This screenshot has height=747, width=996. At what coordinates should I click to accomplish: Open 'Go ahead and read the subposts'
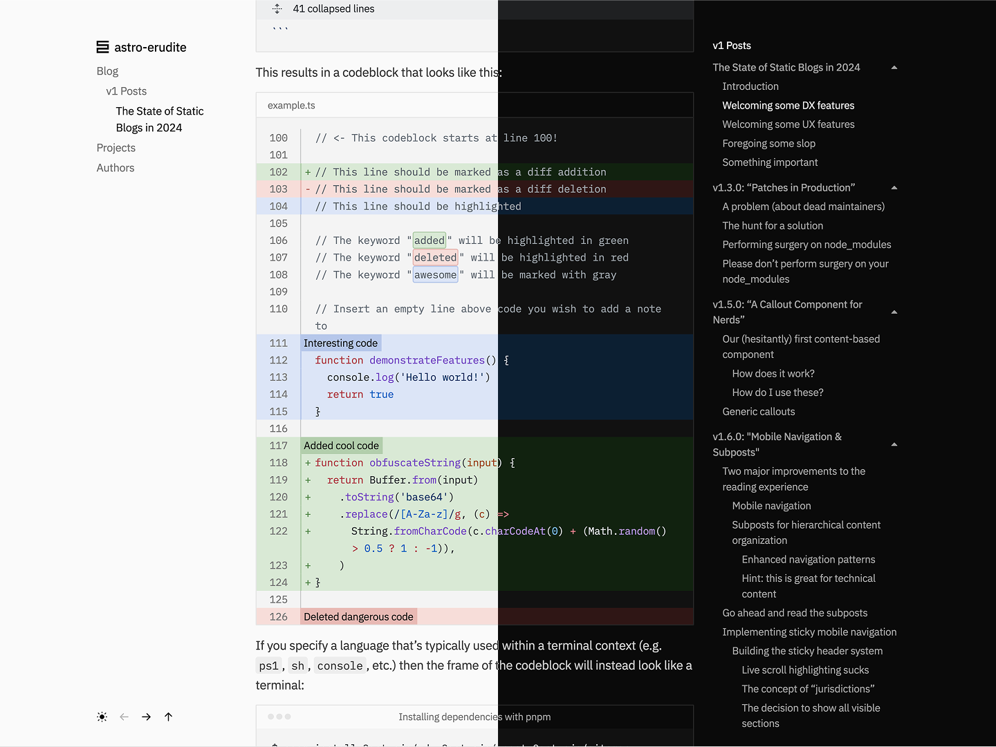(795, 613)
